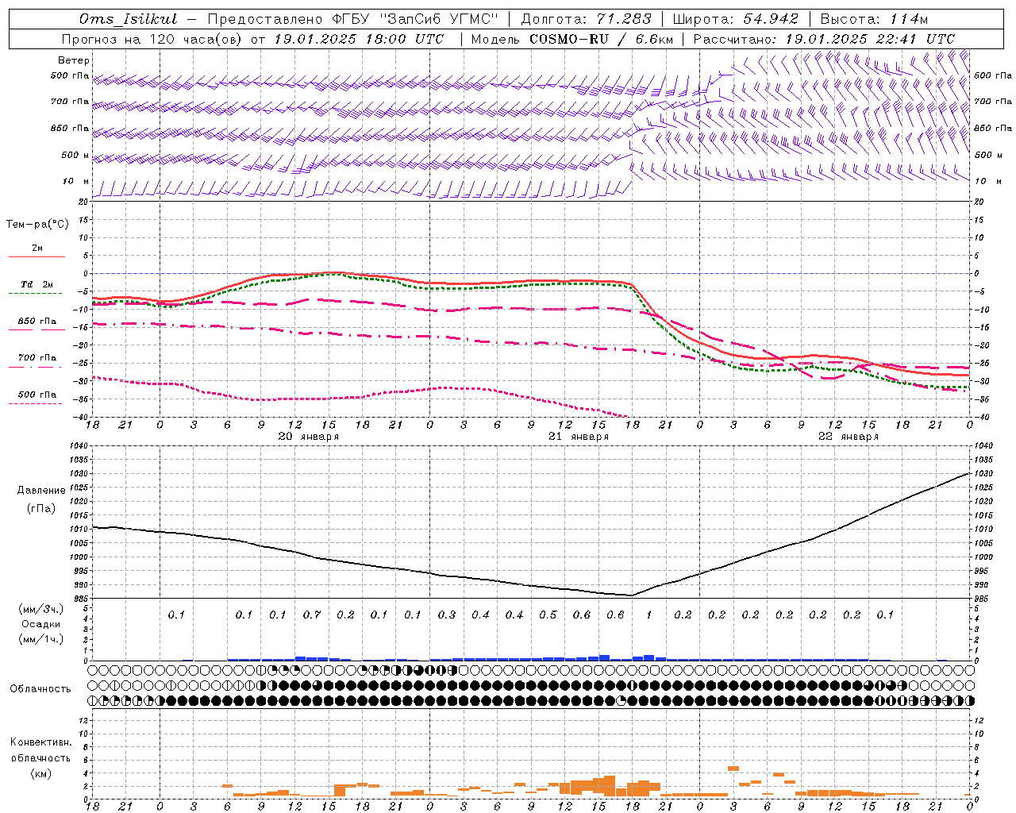The image size is (1016, 813).
Task: Click the 0.7 precipitation amount value
Action: [x=312, y=615]
